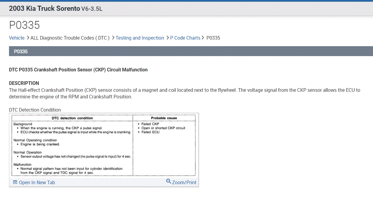
Task: Click the Open In New Tab icon
Action: tap(15, 182)
